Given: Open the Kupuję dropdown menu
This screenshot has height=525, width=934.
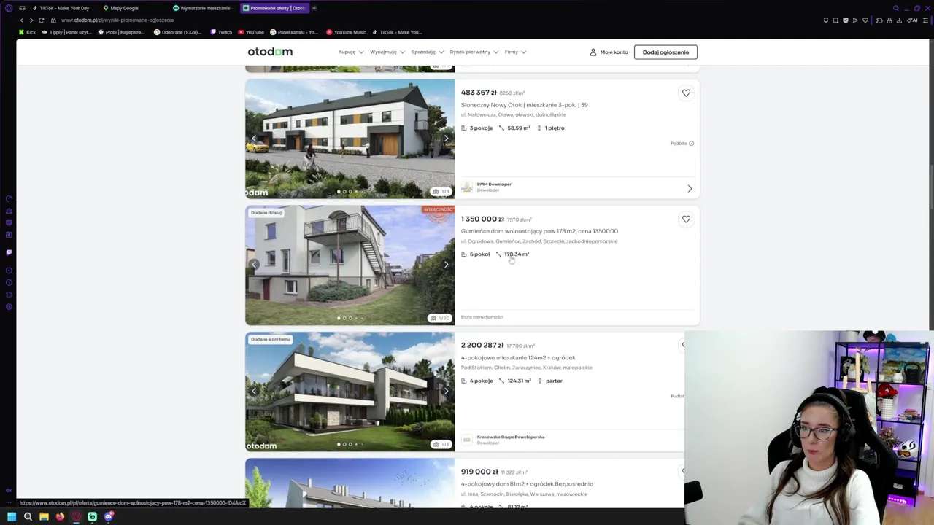Looking at the screenshot, I should point(351,52).
